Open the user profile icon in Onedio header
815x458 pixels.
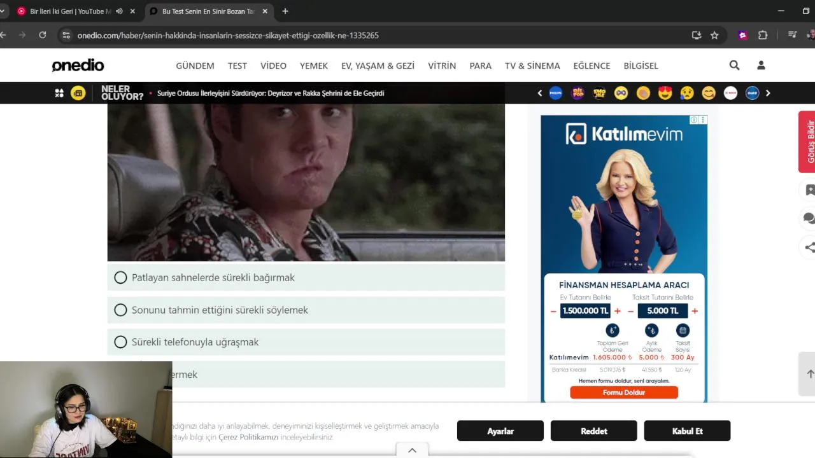[761, 65]
